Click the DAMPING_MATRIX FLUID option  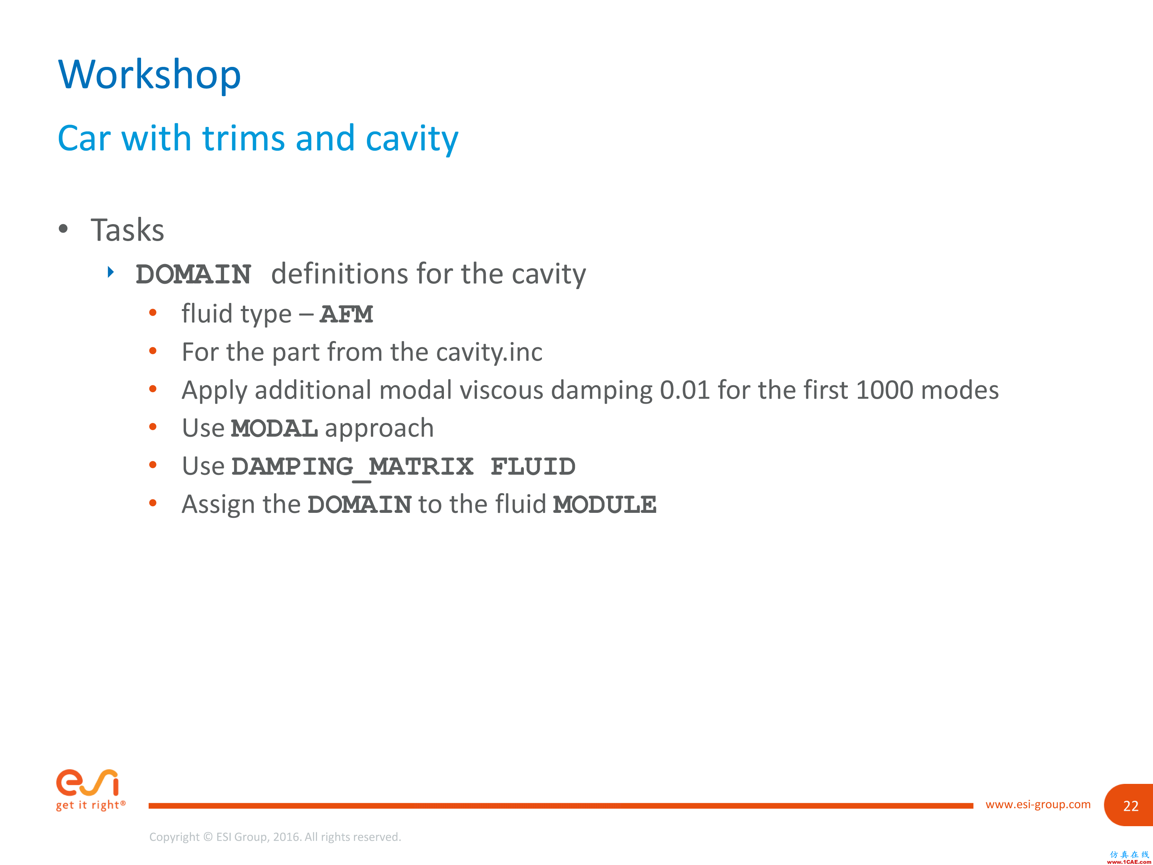[x=390, y=464]
